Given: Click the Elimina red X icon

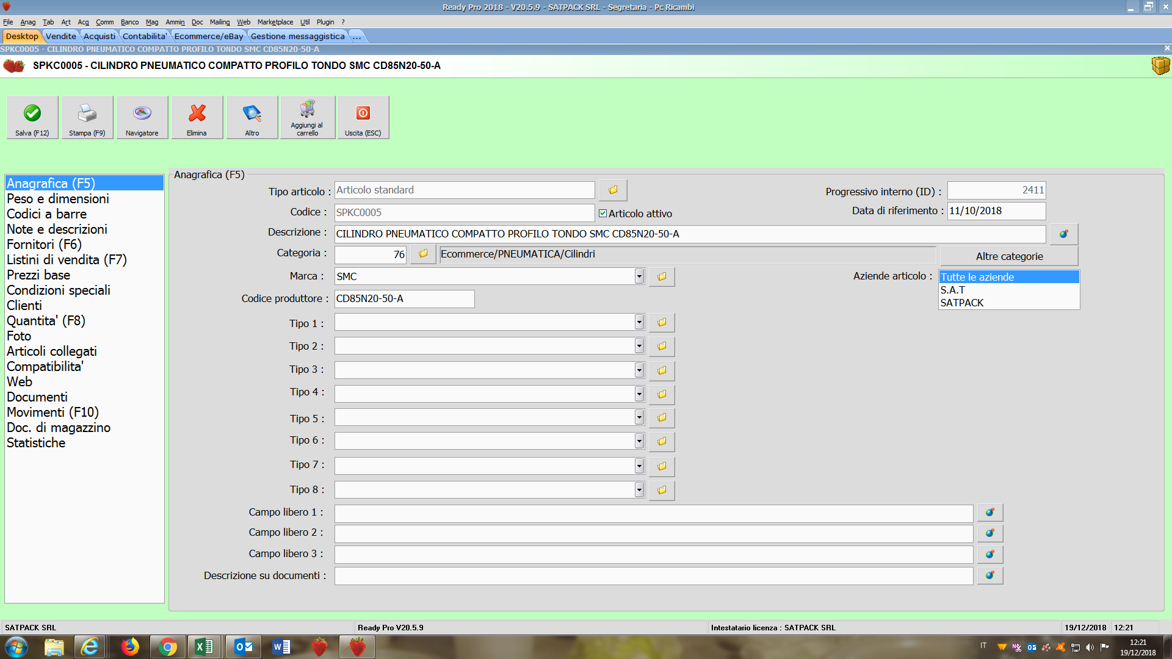Looking at the screenshot, I should 197,113.
